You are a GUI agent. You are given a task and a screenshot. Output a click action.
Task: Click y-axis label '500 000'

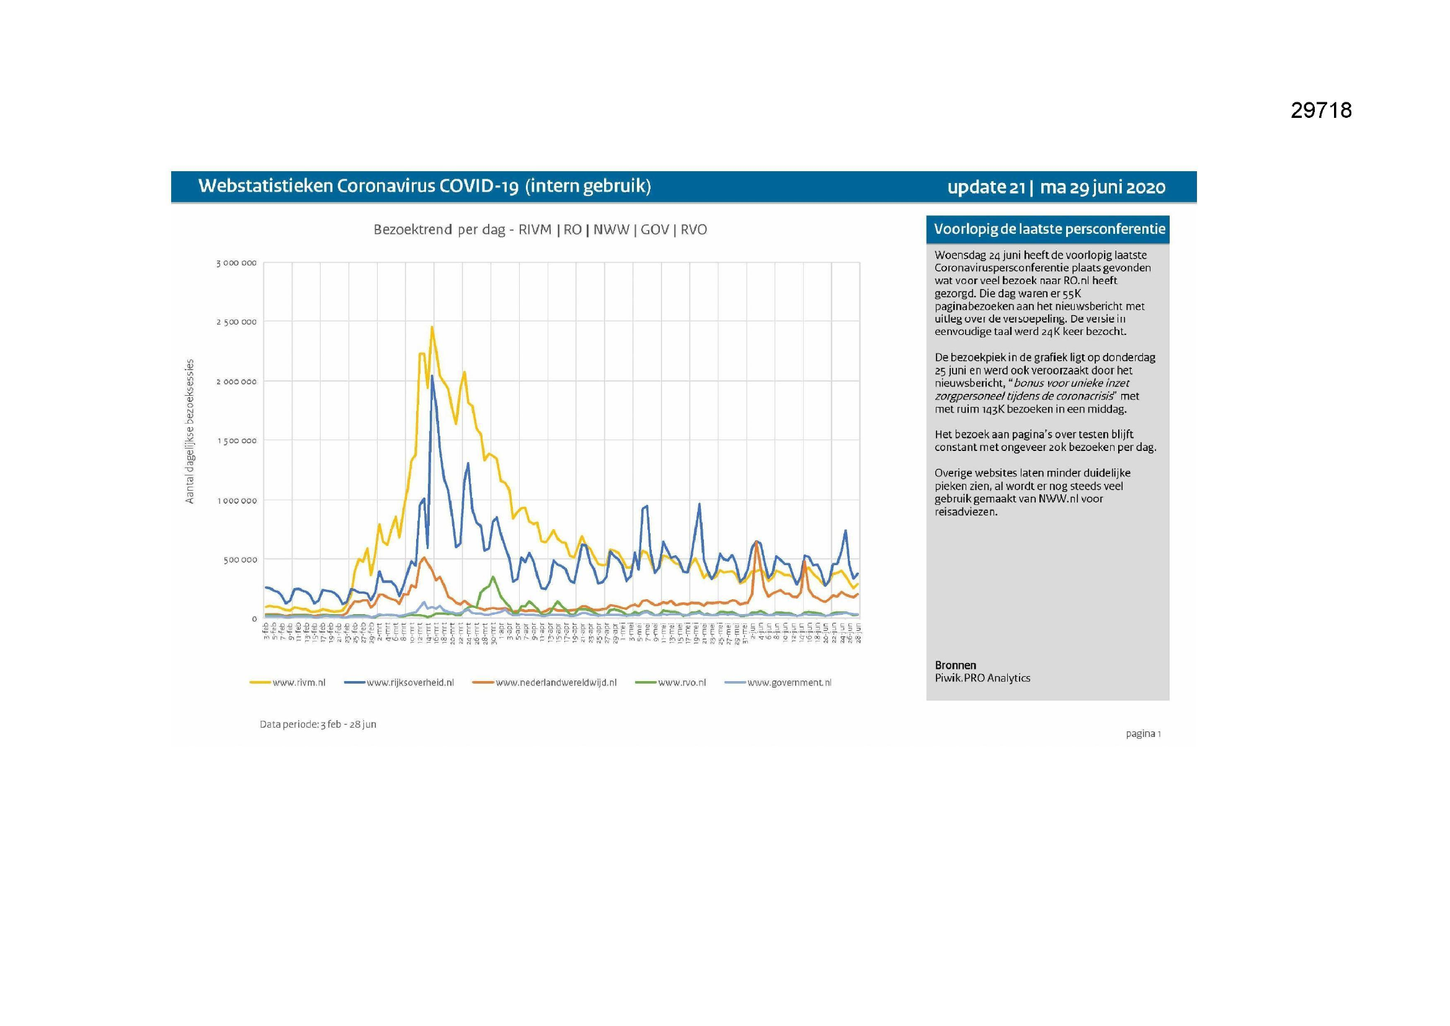[x=240, y=560]
